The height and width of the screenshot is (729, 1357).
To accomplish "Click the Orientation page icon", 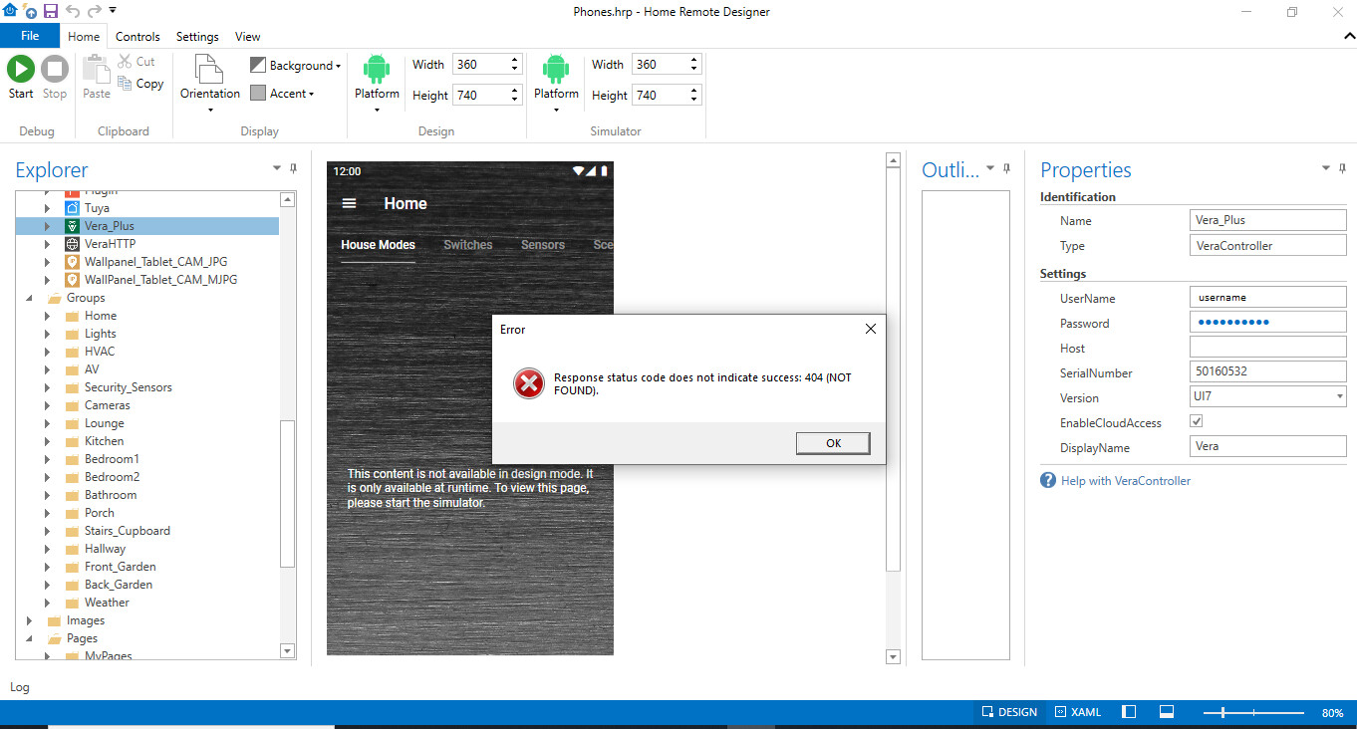I will [209, 69].
